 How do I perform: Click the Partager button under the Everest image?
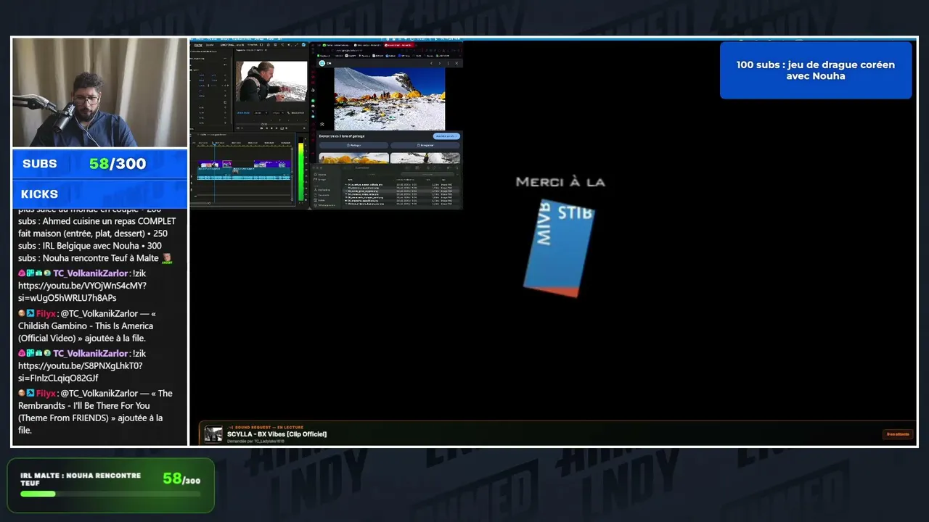click(355, 145)
